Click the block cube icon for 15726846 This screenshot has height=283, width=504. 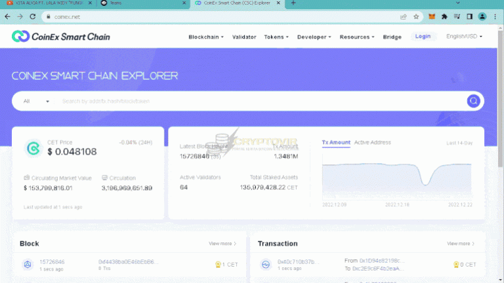point(28,265)
